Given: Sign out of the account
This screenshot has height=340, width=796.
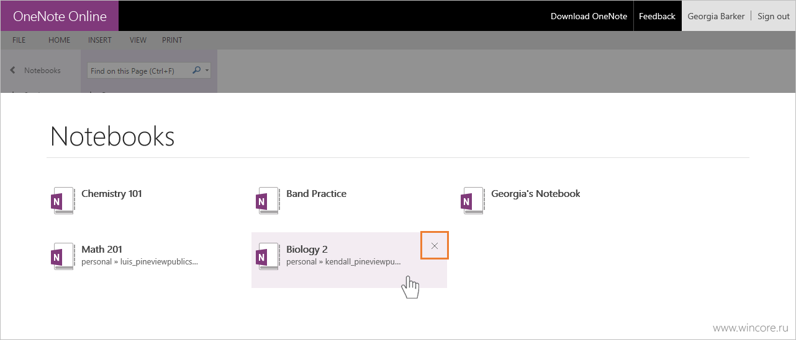Looking at the screenshot, I should (774, 16).
